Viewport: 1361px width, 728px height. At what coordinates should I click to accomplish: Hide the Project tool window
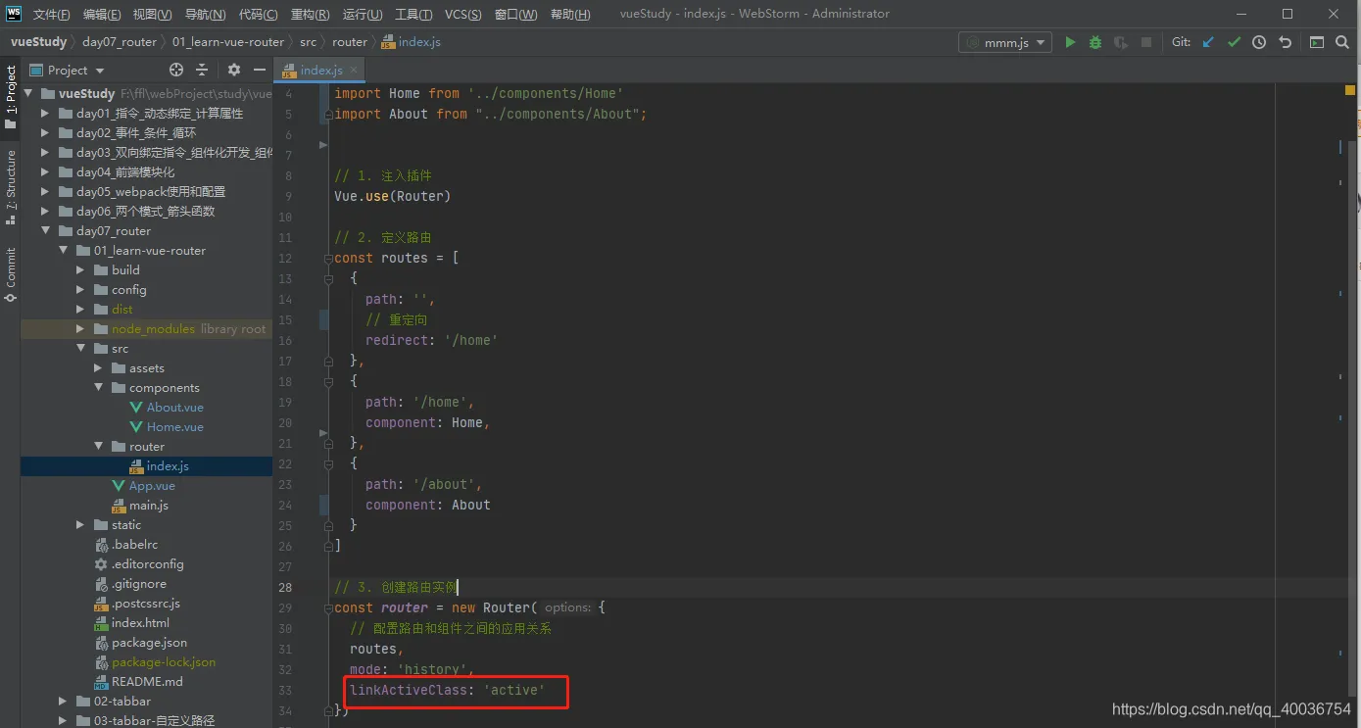point(260,70)
